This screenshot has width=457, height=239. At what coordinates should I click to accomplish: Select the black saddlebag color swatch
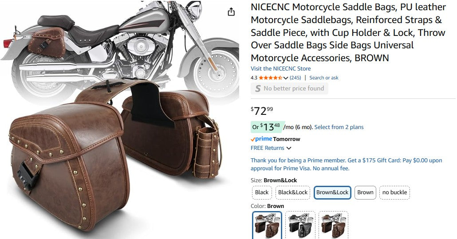coord(300,225)
